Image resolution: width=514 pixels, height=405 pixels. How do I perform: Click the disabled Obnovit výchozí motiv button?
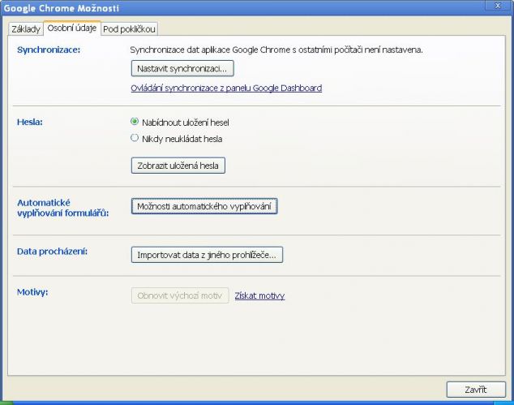tap(180, 295)
